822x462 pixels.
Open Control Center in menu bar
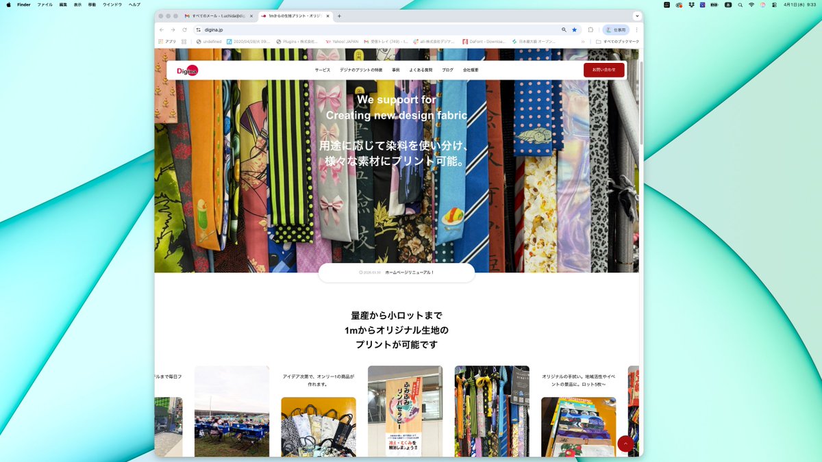tap(775, 4)
